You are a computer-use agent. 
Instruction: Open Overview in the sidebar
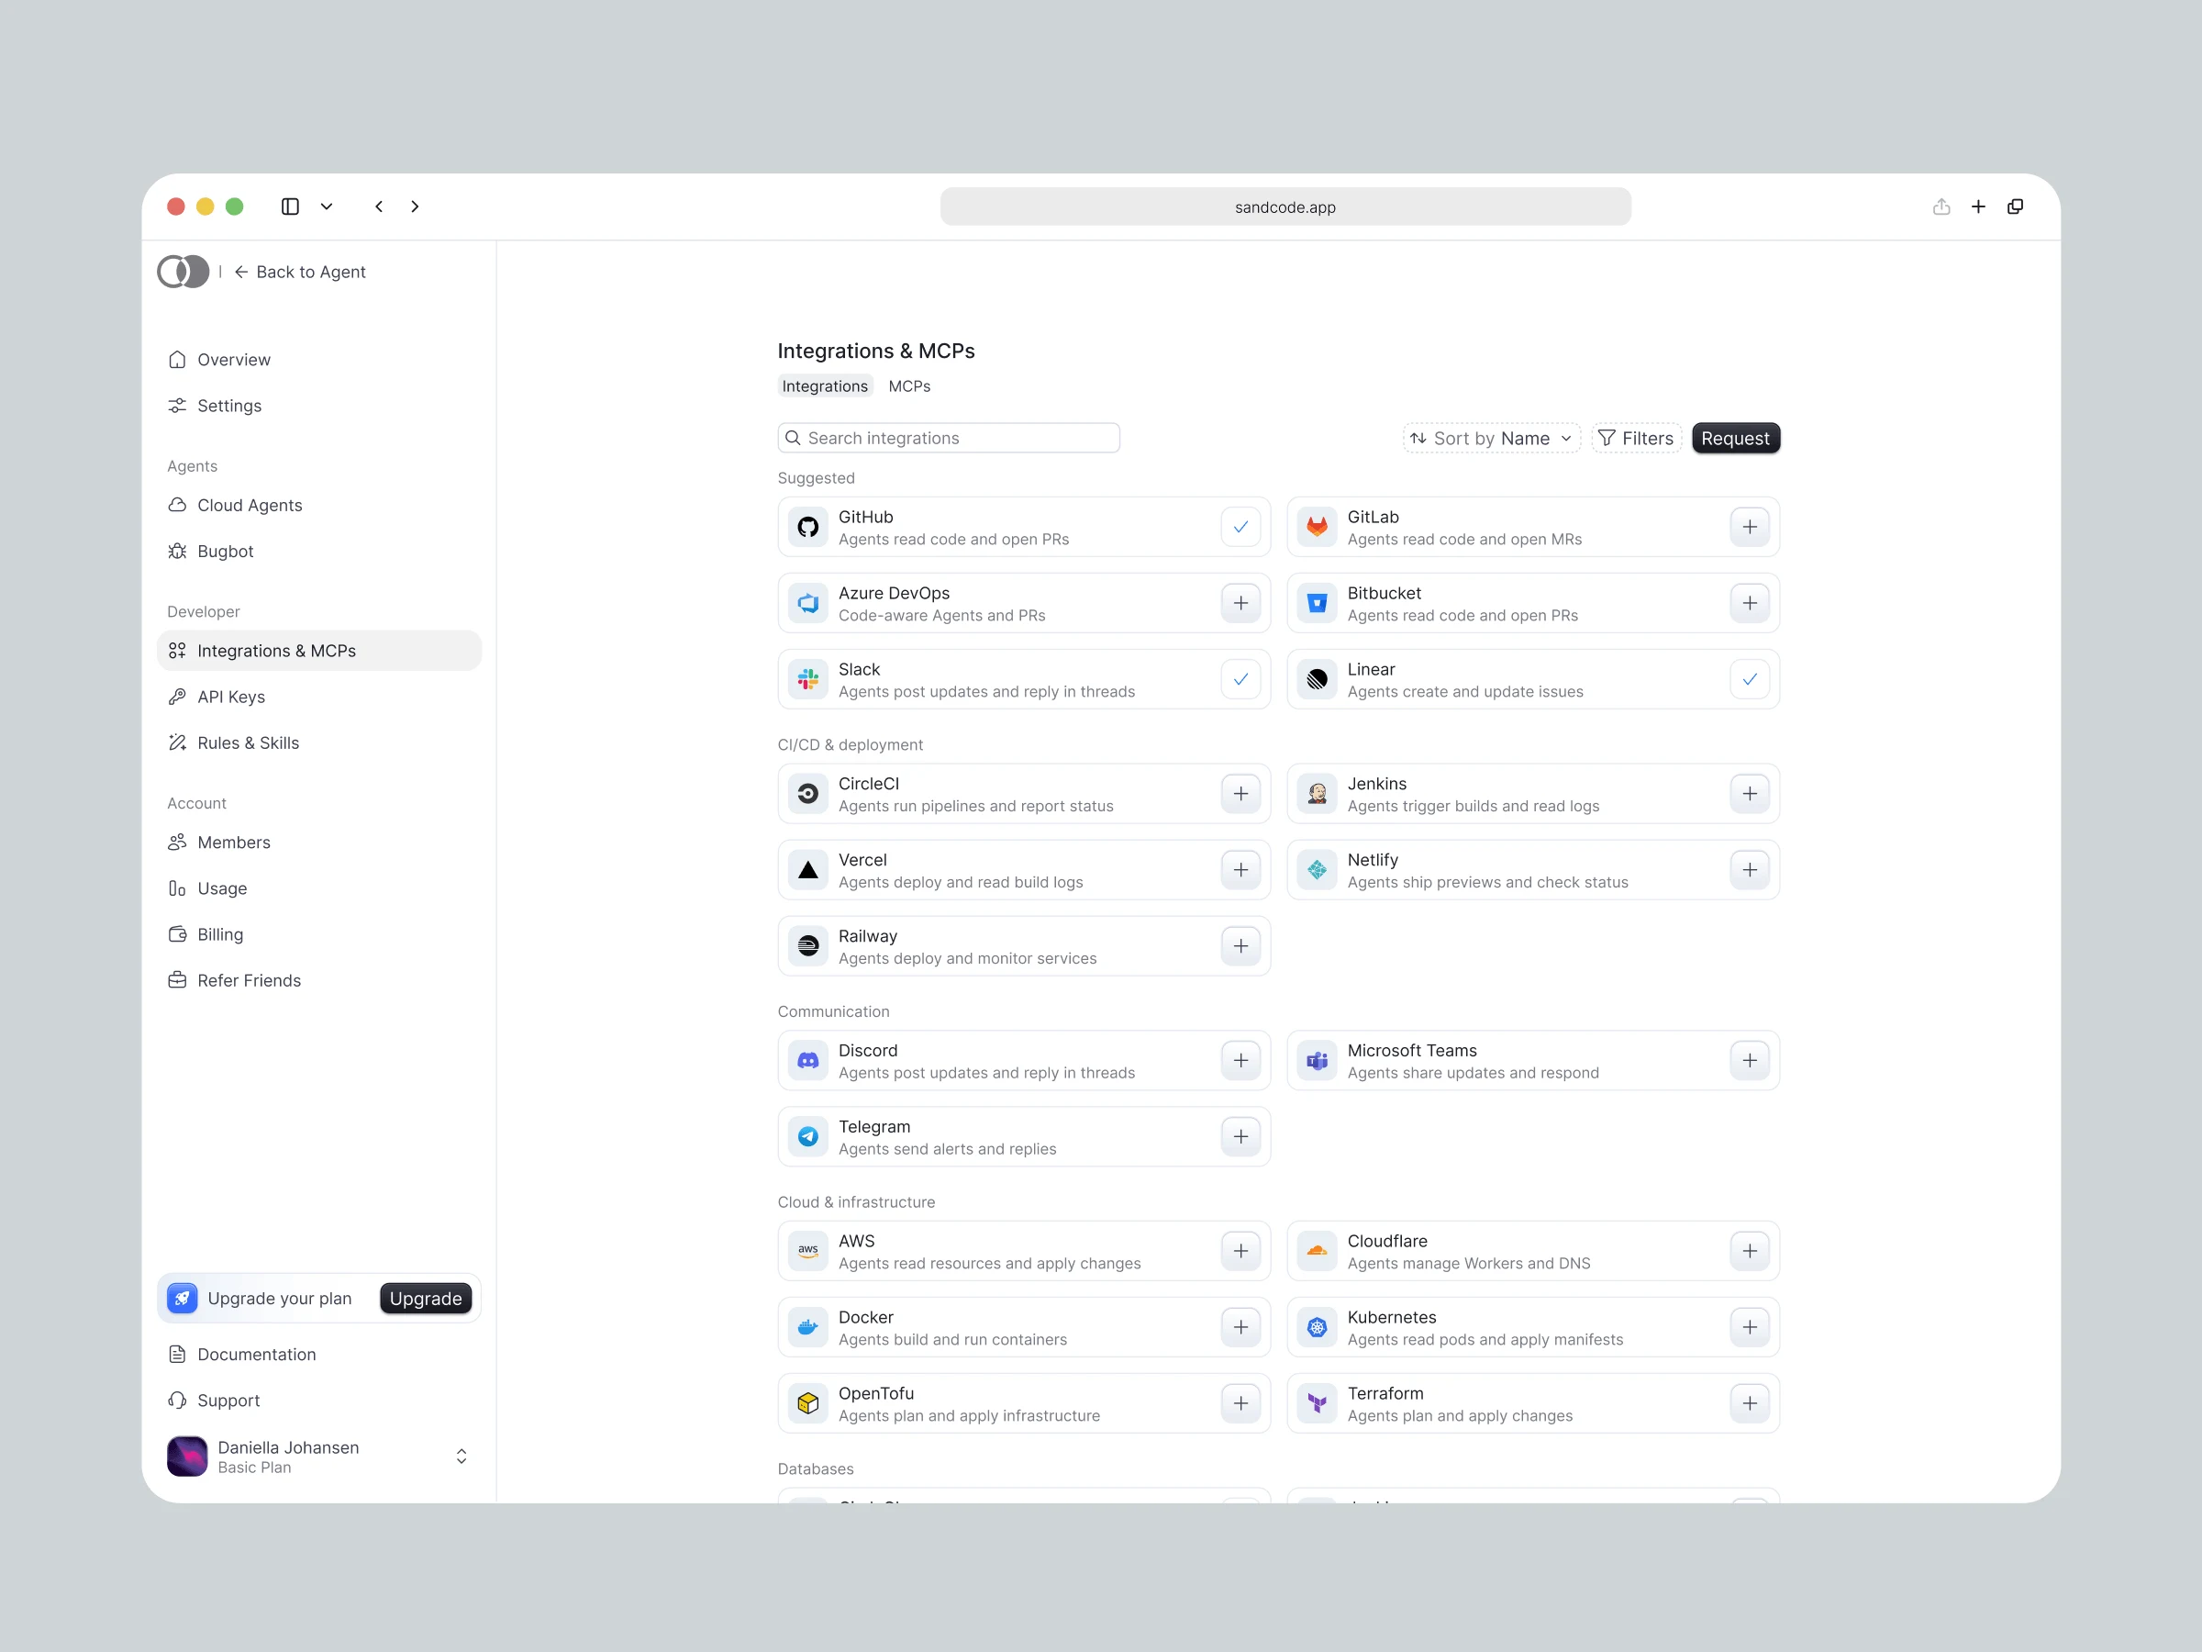[x=318, y=360]
